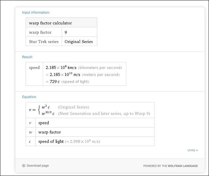Click the speed label in Result table
The width and height of the screenshot is (209, 176).
pyautogui.click(x=34, y=68)
